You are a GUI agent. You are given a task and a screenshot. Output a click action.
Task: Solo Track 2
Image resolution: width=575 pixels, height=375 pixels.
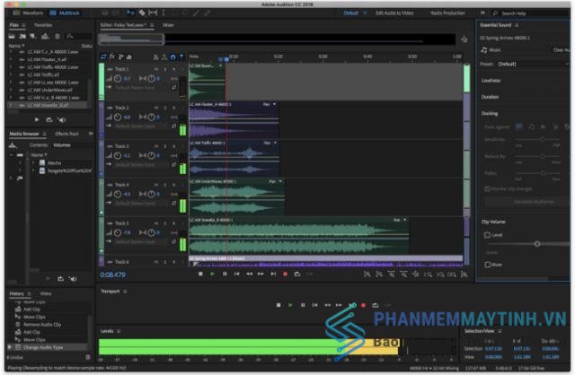point(165,108)
